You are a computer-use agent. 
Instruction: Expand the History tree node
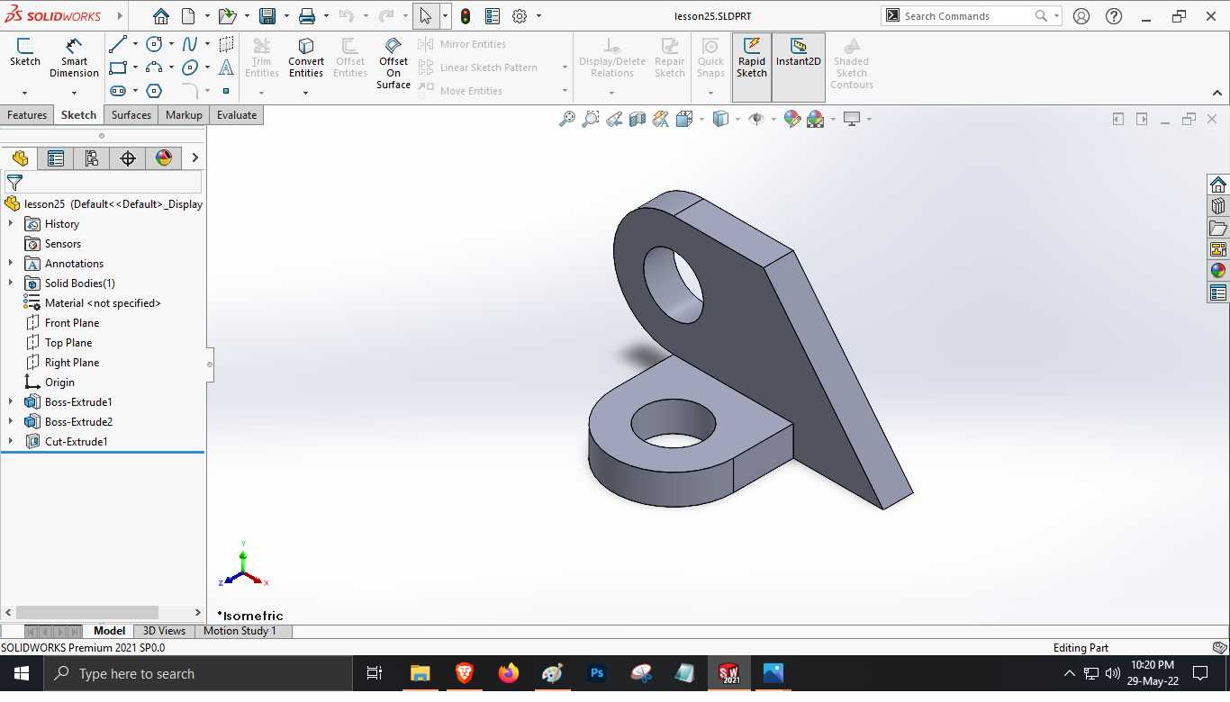[x=11, y=223]
